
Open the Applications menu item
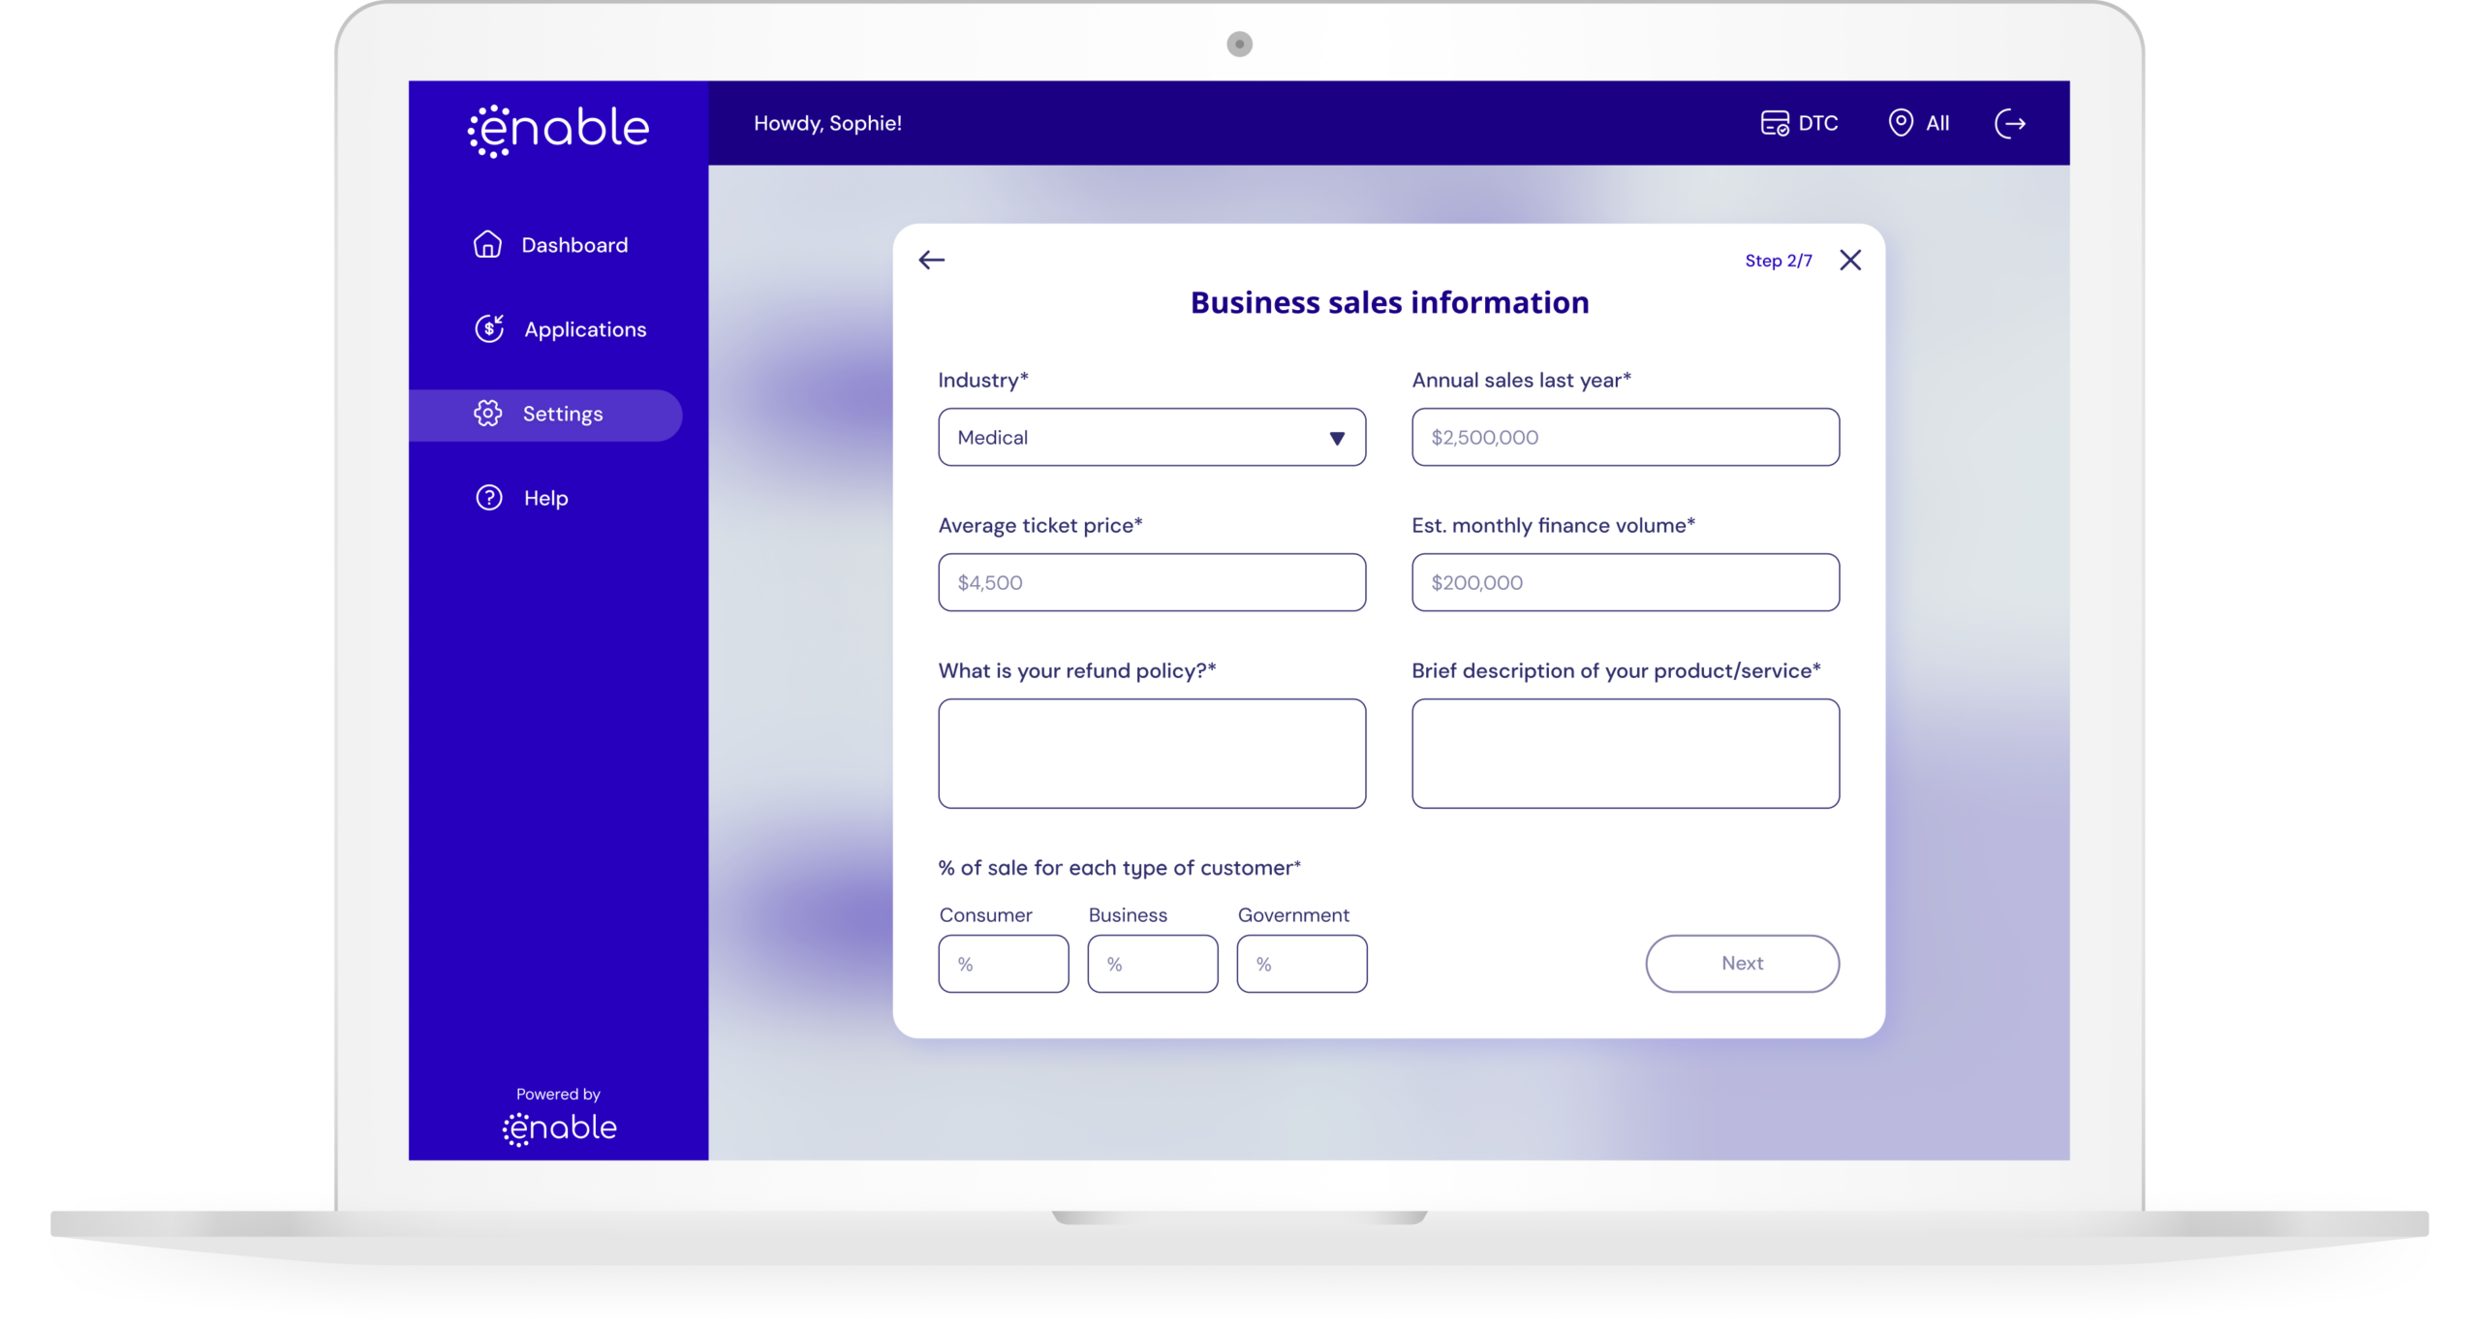tap(585, 329)
